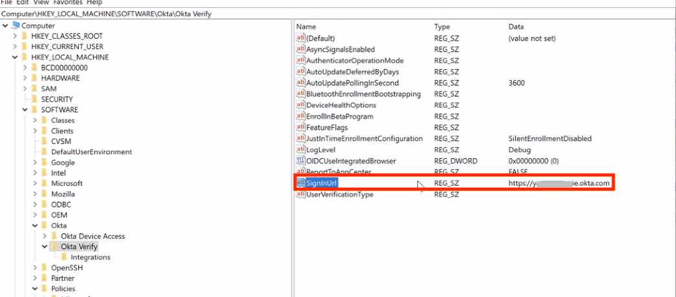Image resolution: width=676 pixels, height=297 pixels.
Task: Click the Okta Verify folder icon
Action: pos(54,247)
